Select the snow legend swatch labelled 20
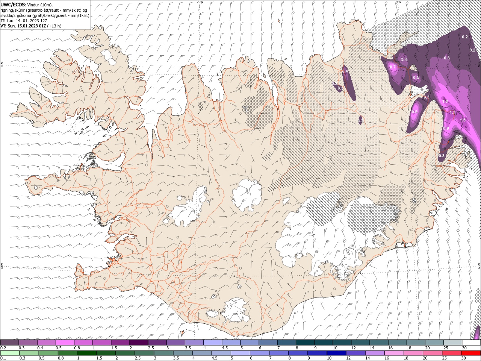 click(x=435, y=343)
